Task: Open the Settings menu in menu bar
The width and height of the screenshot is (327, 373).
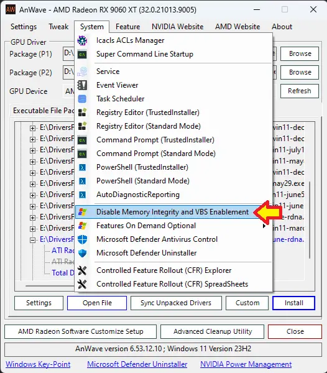Action: pyautogui.click(x=24, y=27)
